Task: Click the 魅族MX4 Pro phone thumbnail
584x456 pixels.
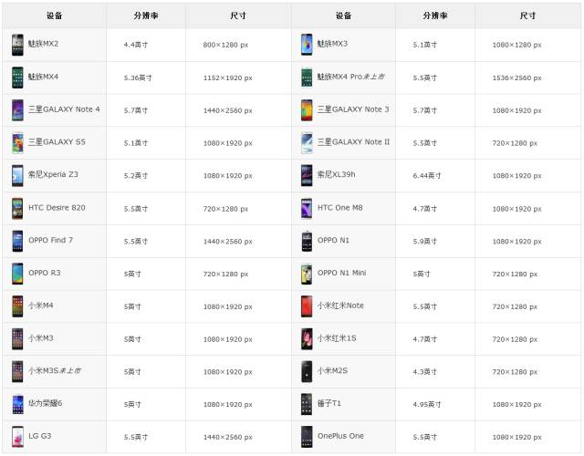Action: (x=307, y=78)
